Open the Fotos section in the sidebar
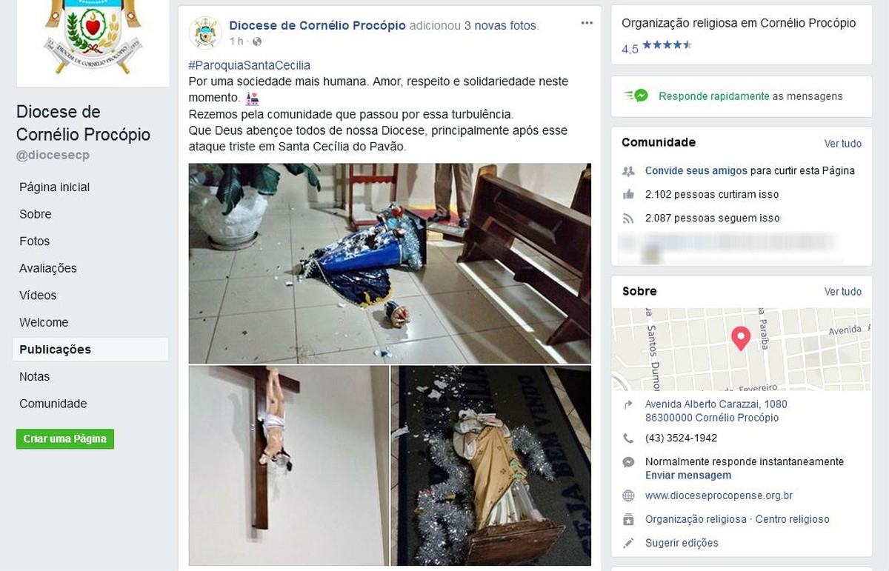This screenshot has height=571, width=889. click(35, 241)
